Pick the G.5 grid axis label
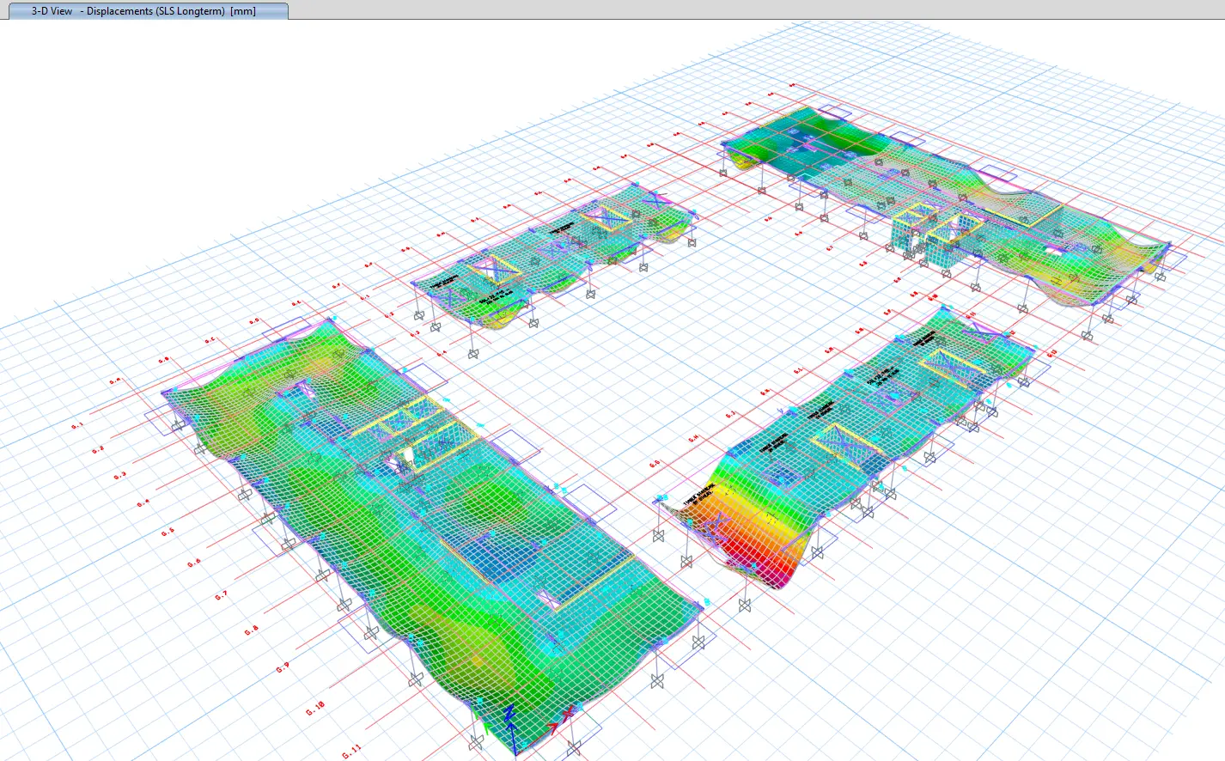Image resolution: width=1225 pixels, height=761 pixels. click(x=168, y=533)
